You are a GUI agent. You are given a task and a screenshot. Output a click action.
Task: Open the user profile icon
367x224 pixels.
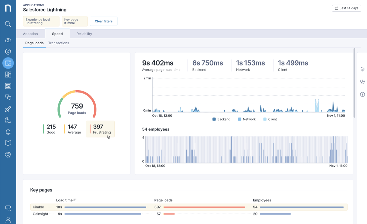click(x=8, y=219)
